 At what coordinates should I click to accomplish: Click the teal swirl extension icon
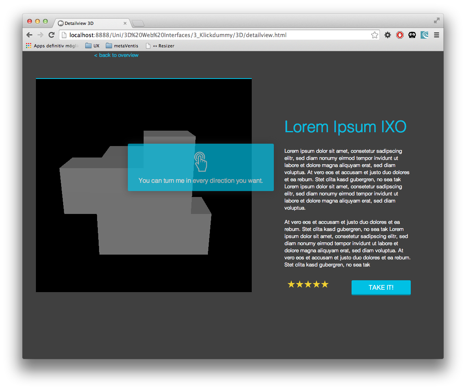(424, 35)
